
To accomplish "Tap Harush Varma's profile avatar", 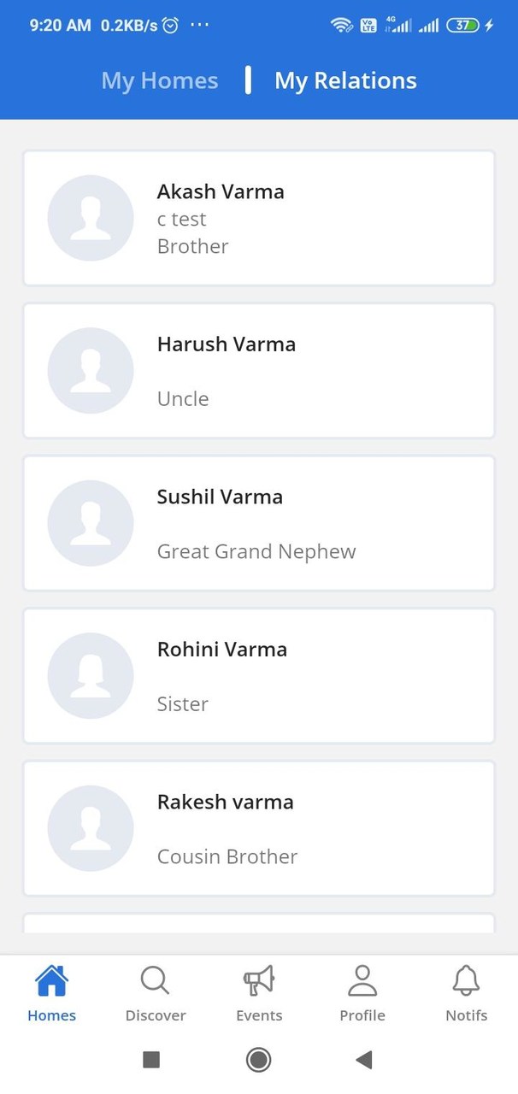I will [91, 371].
